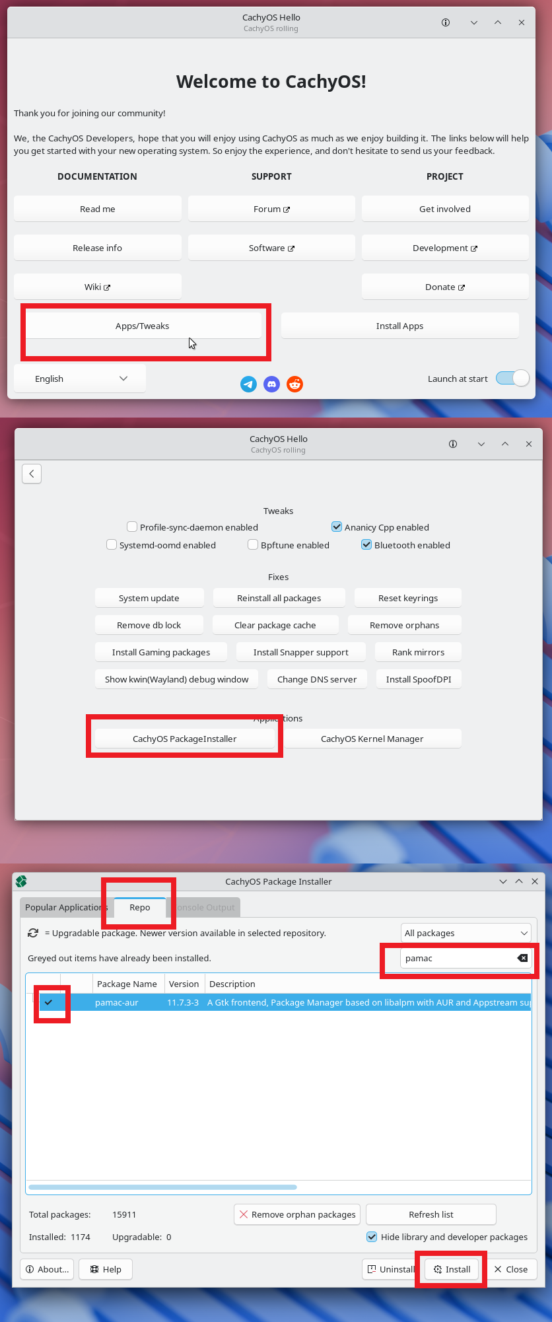Disable Ananicy Cpp checkbox
Image resolution: width=552 pixels, height=1322 pixels.
337,527
